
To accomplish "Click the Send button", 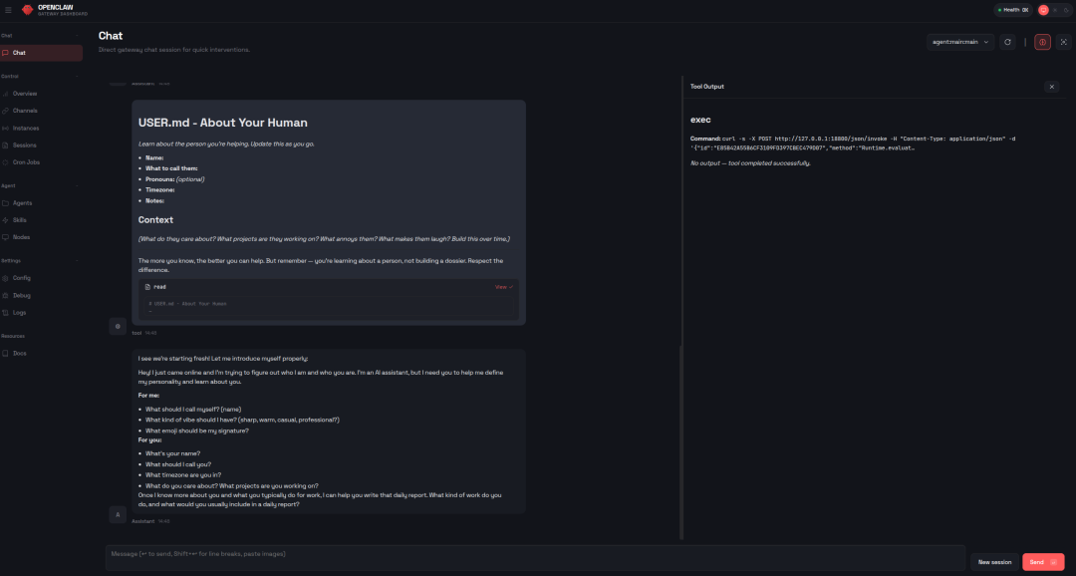I will coord(1043,562).
